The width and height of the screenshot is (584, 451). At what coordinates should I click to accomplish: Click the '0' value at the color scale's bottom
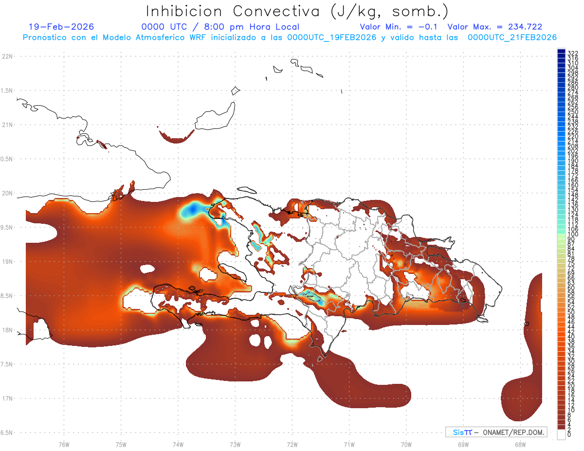569,434
